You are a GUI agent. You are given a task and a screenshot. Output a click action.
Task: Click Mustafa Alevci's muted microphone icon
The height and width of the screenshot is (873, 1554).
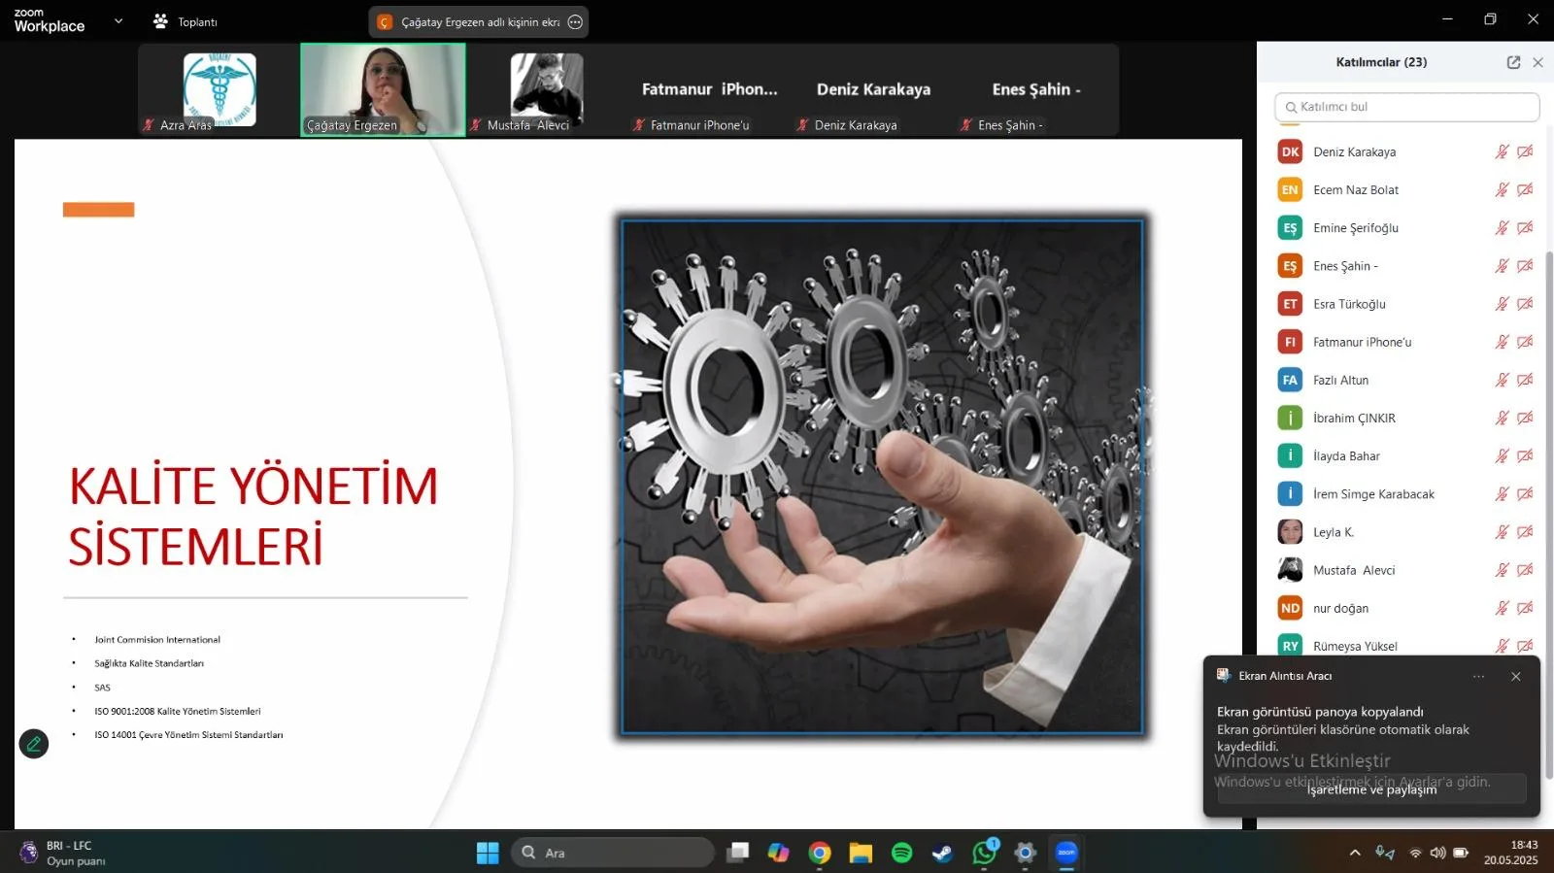pyautogui.click(x=1502, y=570)
